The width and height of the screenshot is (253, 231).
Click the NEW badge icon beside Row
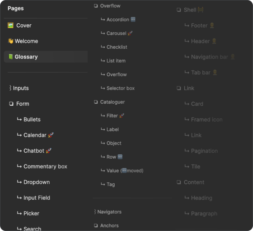(120, 157)
